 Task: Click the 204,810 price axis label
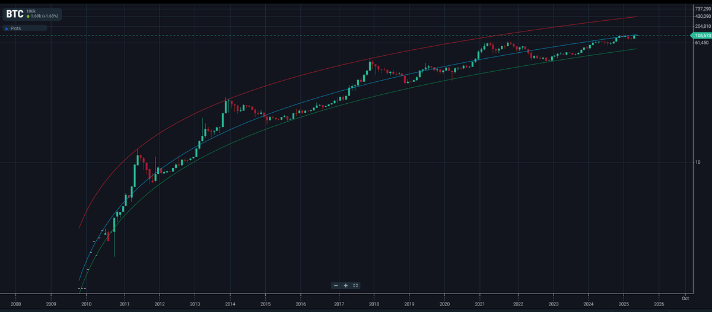(702, 26)
